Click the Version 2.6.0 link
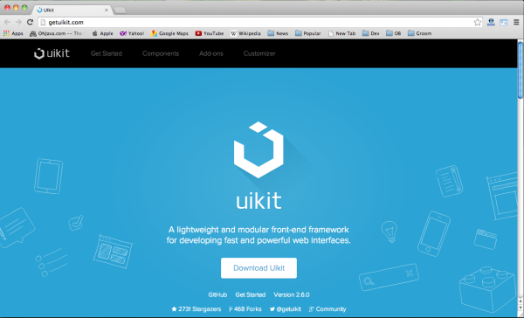This screenshot has width=524, height=318. coord(292,294)
